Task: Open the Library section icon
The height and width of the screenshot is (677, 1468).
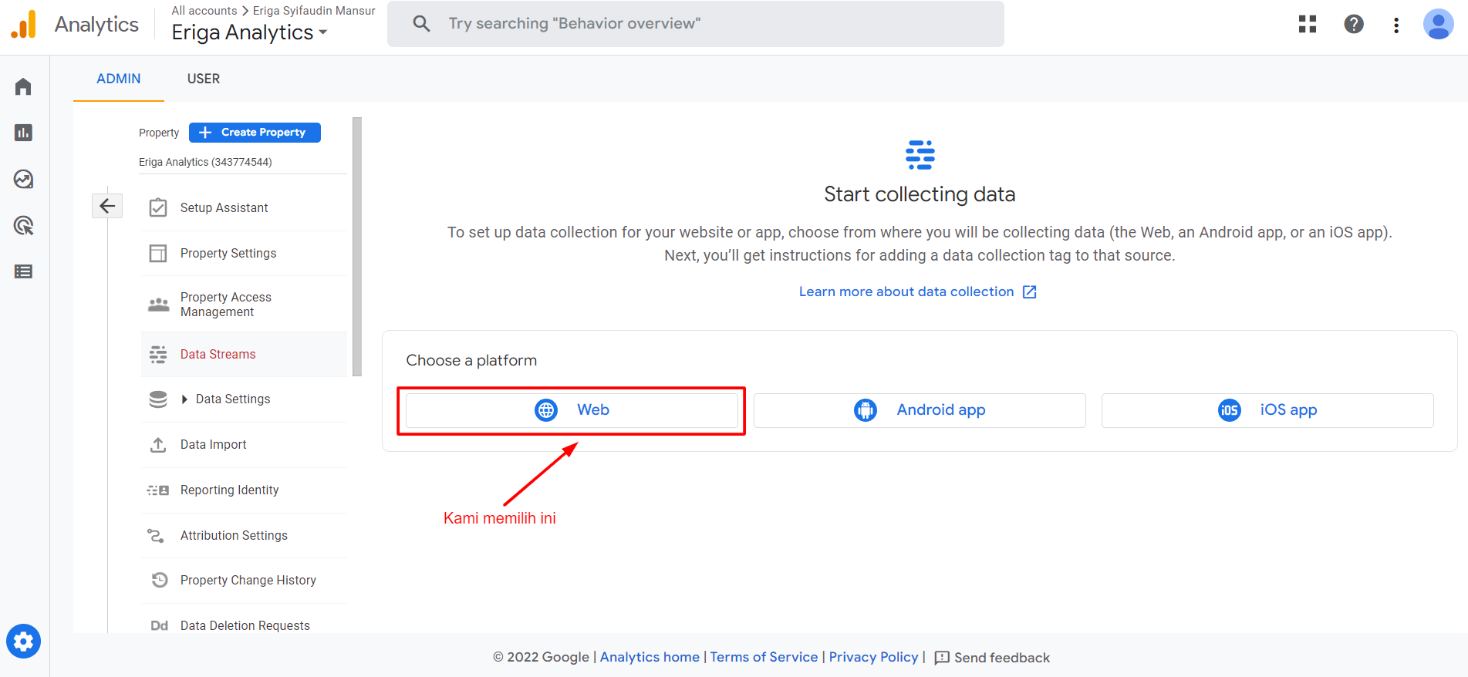Action: point(23,271)
